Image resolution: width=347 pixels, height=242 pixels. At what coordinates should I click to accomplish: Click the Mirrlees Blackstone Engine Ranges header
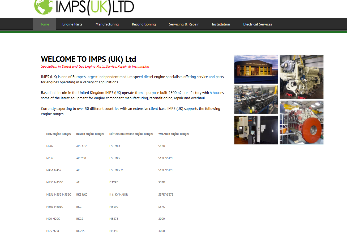coord(131,134)
